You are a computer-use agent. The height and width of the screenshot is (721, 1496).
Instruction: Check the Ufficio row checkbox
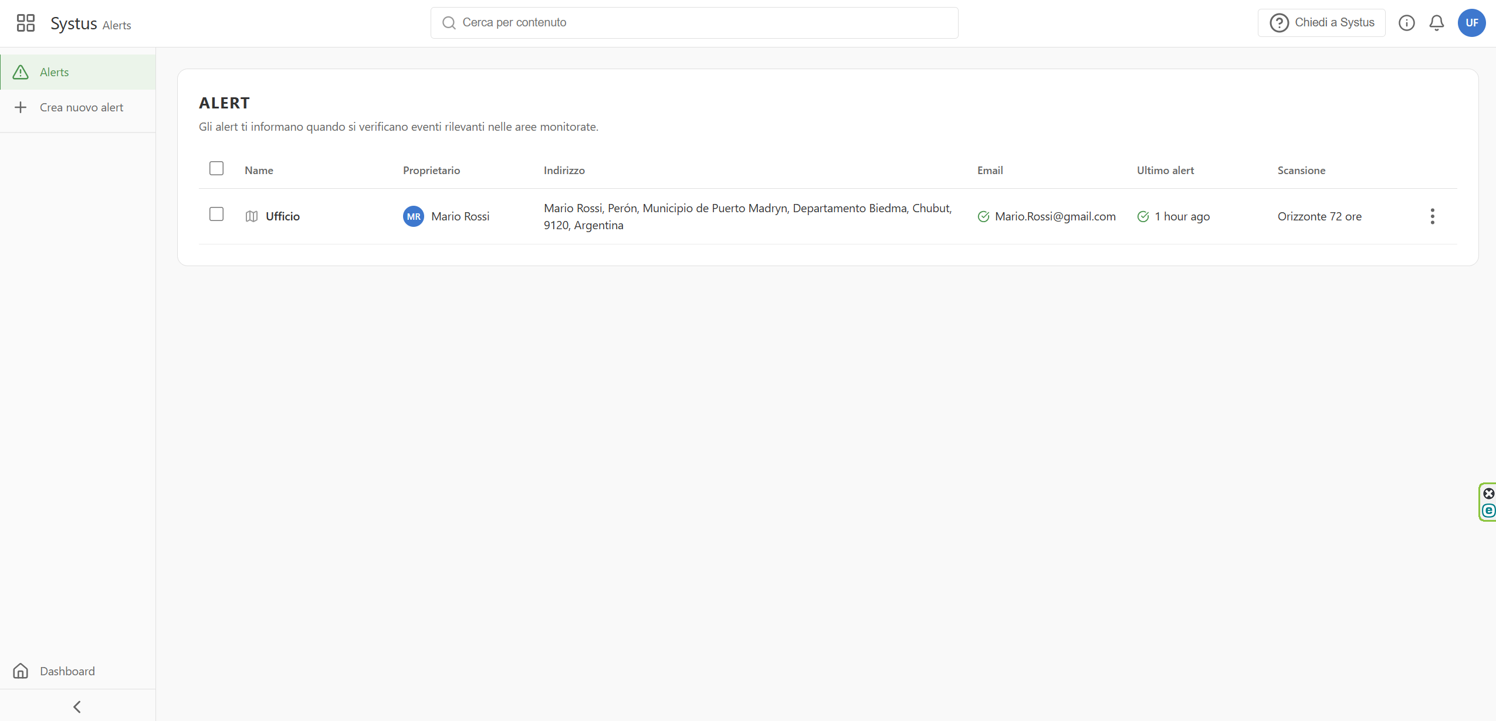tap(216, 214)
